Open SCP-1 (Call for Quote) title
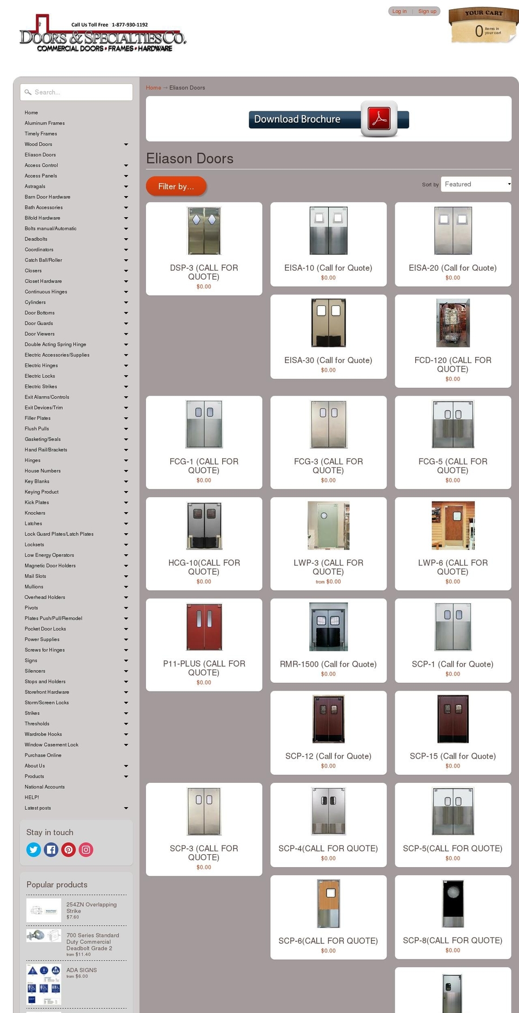Screen dimensions: 519x1013 (x=453, y=664)
